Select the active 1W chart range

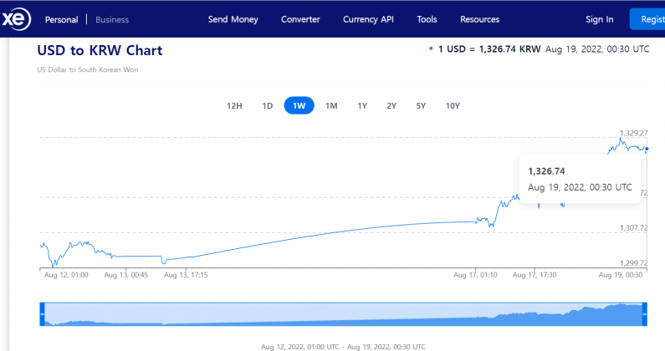(x=299, y=105)
